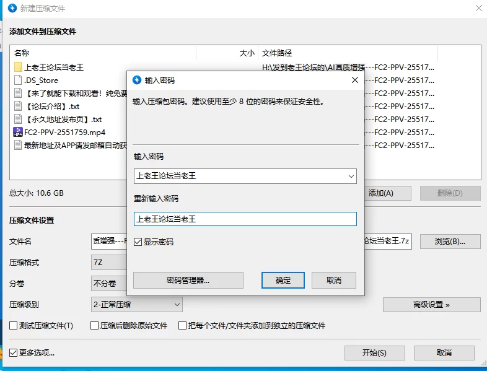The image size is (487, 371).
Task: Open the 分卷 不分卷 dropdown
Action: 109,283
